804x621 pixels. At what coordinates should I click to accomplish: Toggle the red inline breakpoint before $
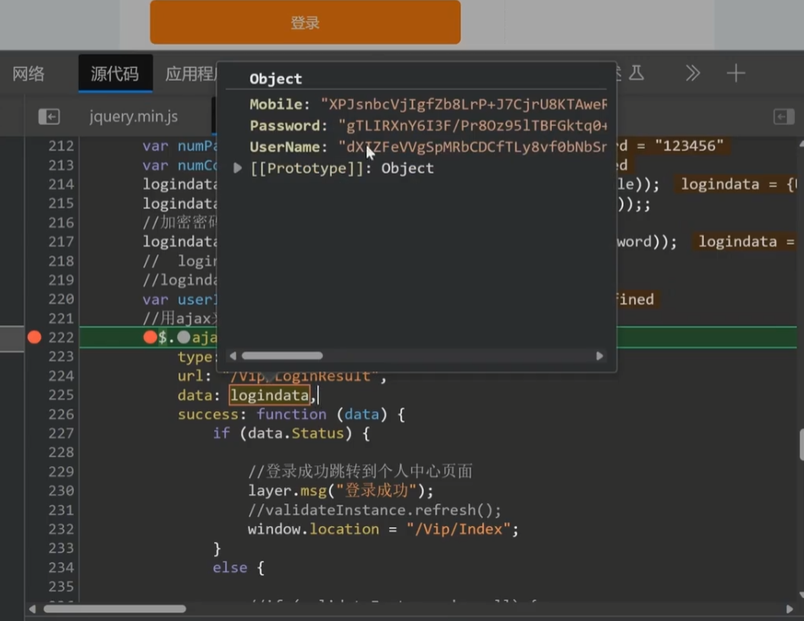coord(151,338)
